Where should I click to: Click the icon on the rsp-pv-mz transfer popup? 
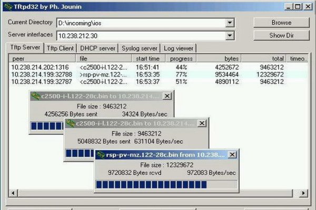[x=100, y=155]
